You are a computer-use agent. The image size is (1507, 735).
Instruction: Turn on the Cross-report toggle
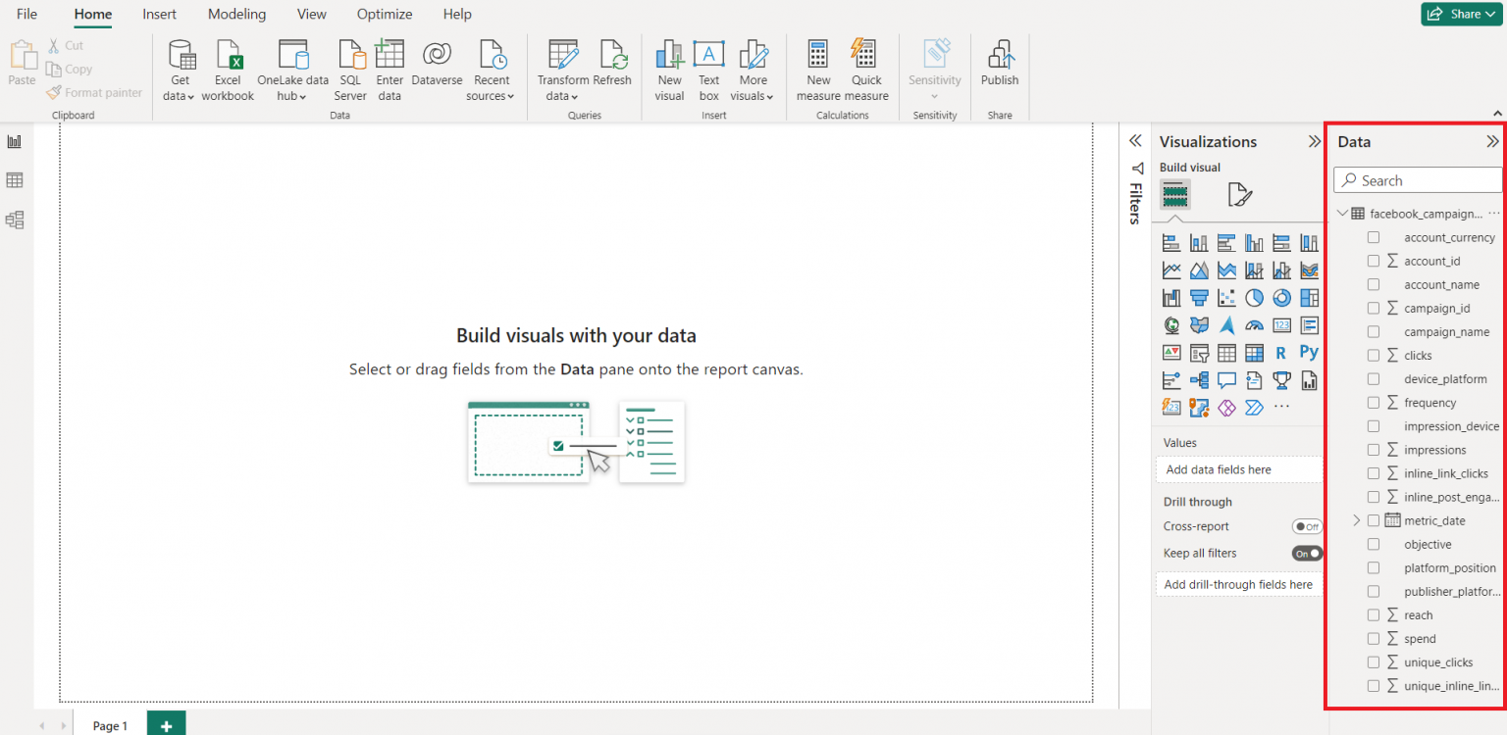[1307, 526]
